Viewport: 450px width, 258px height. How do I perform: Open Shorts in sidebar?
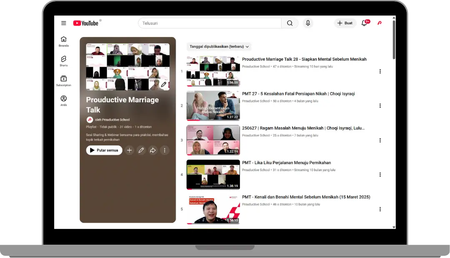click(x=64, y=61)
